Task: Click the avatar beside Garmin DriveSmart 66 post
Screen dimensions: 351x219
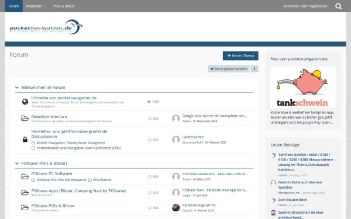Action: tap(273, 213)
